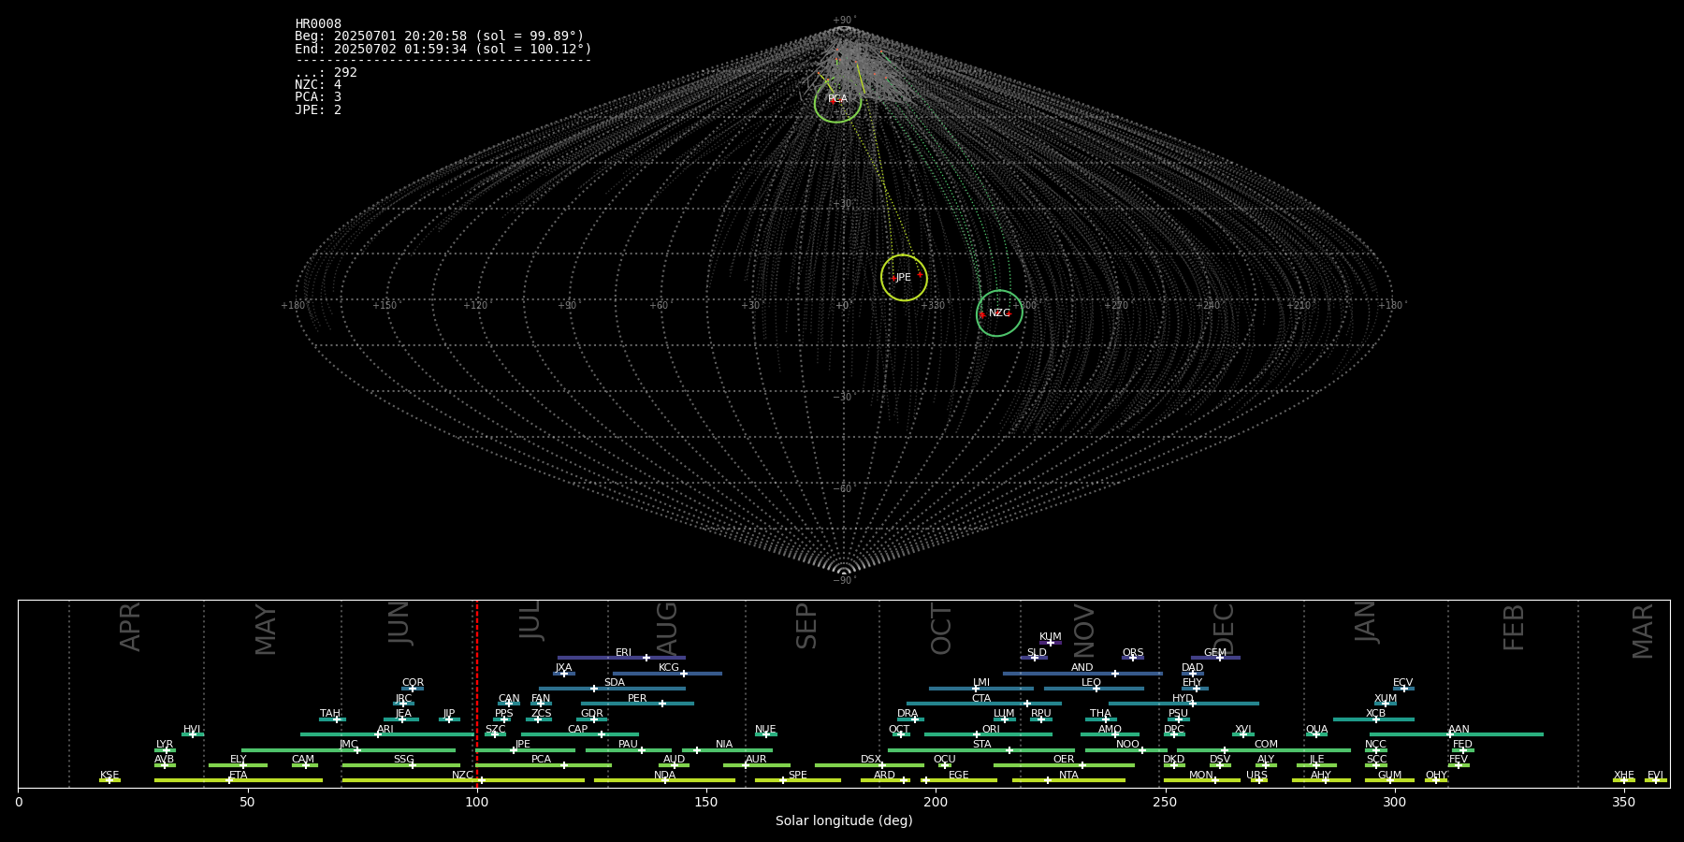Click the NZC radiant circle on the sky map
Screen dimensions: 1684x842
point(999,313)
